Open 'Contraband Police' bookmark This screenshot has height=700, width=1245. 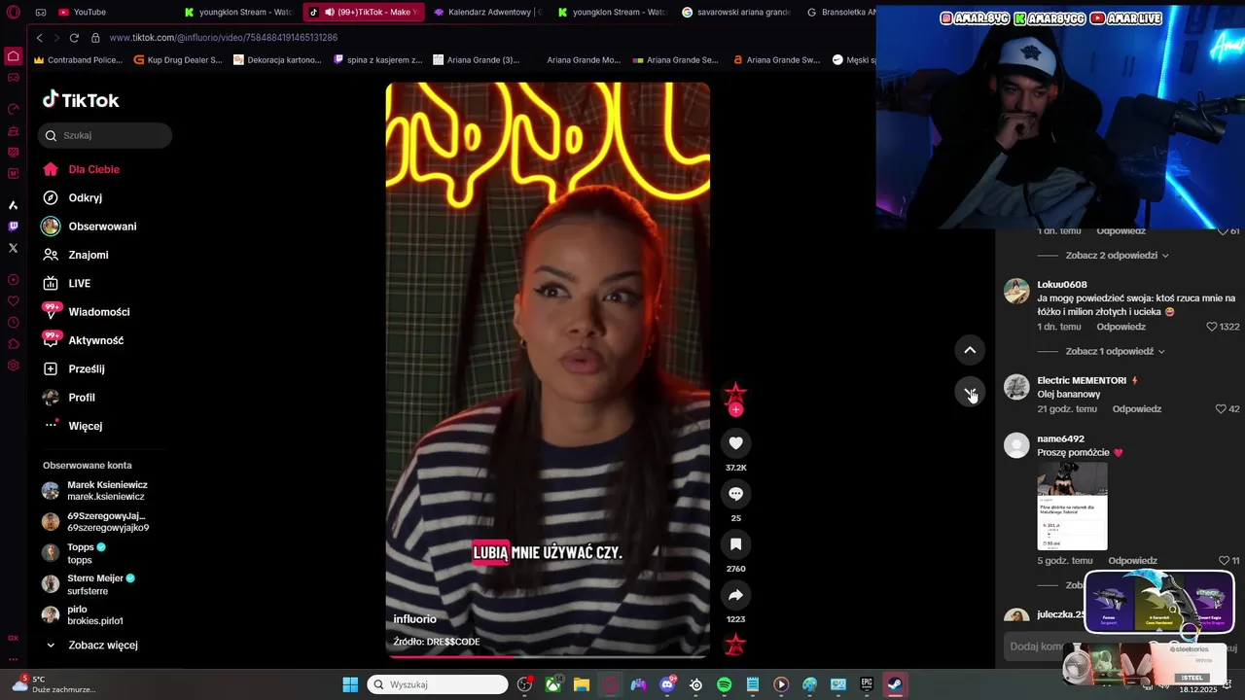pos(78,59)
